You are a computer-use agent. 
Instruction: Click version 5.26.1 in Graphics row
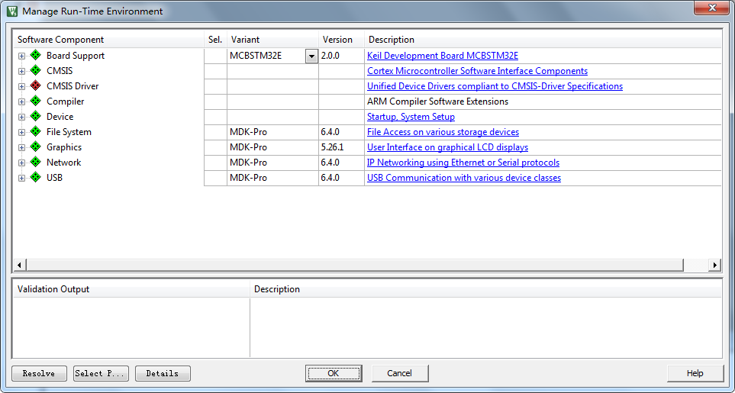[x=332, y=147]
